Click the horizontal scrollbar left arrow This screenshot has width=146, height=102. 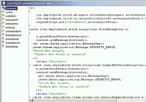click(31, 101)
